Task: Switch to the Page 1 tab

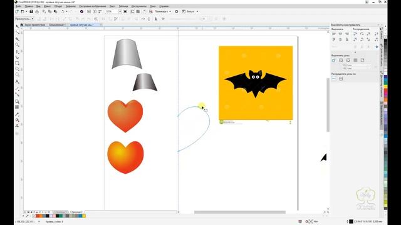Action: coord(60,212)
